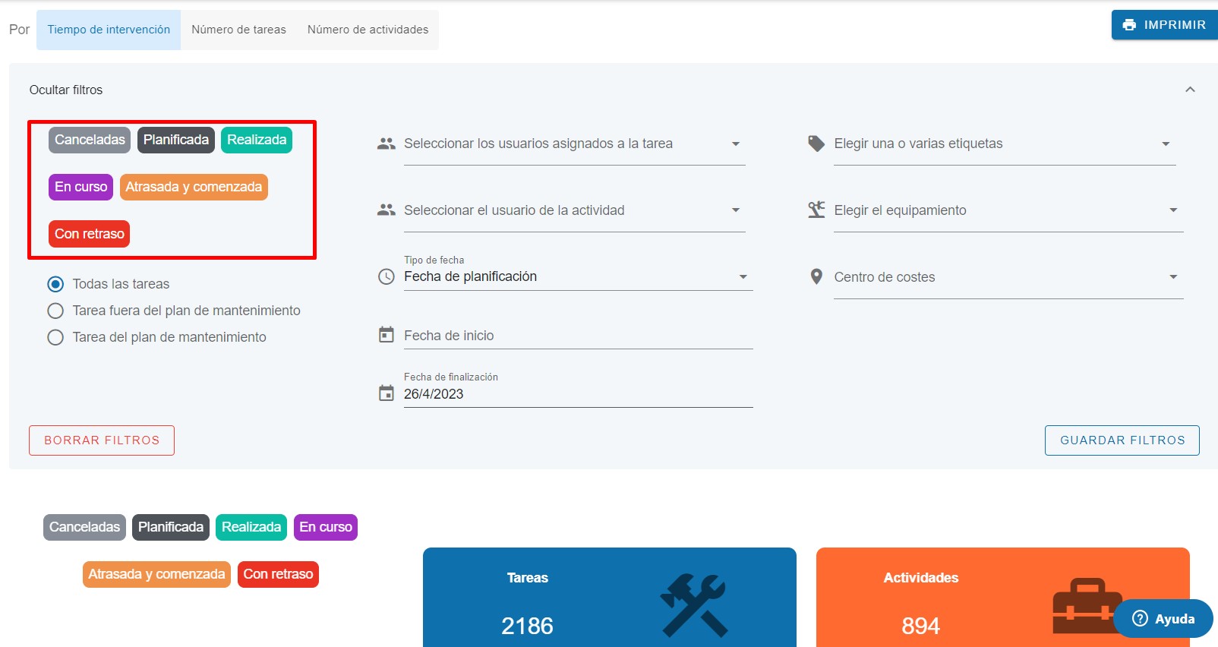Select Todas las tareas radio option
Viewport: 1218px width, 647px height.
click(x=55, y=284)
